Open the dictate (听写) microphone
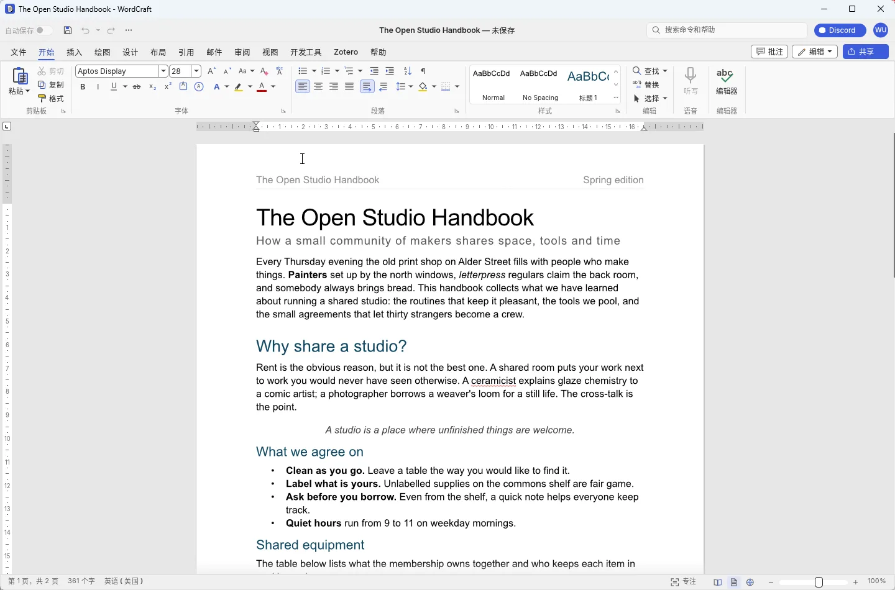 691,81
